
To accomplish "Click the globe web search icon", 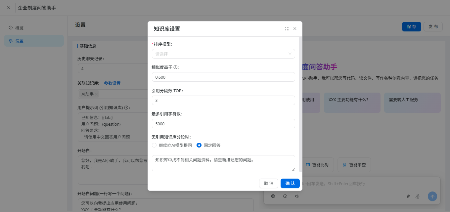I will point(273,196).
